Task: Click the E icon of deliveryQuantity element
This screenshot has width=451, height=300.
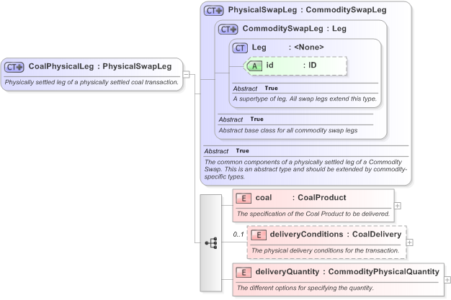Action: pos(244,273)
